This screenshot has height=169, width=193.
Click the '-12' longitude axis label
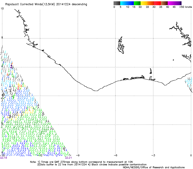click(x=40, y=155)
